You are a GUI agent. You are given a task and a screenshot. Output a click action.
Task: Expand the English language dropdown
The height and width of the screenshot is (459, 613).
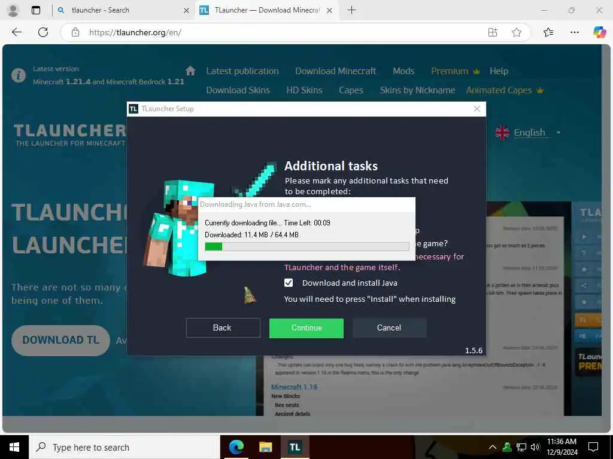tap(559, 133)
